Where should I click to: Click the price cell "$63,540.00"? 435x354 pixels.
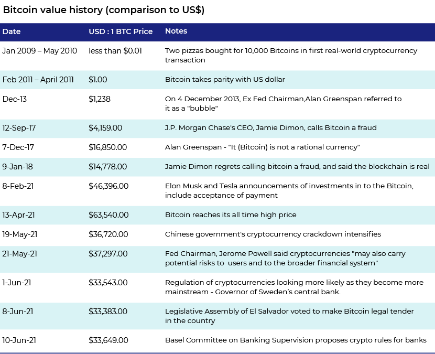108,215
